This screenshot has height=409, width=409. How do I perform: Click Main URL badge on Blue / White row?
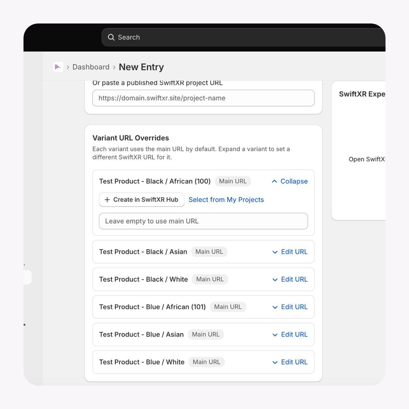[207, 362]
